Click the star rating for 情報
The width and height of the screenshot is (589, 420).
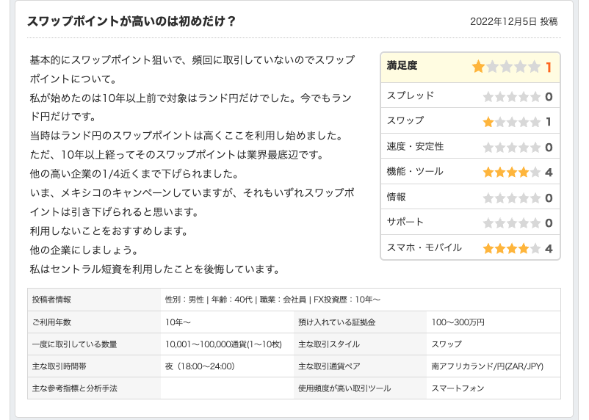[511, 198]
